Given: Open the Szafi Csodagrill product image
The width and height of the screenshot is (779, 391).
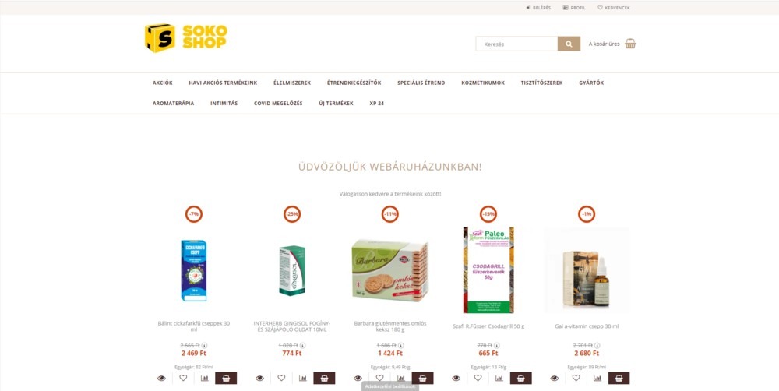Looking at the screenshot, I should (x=488, y=269).
